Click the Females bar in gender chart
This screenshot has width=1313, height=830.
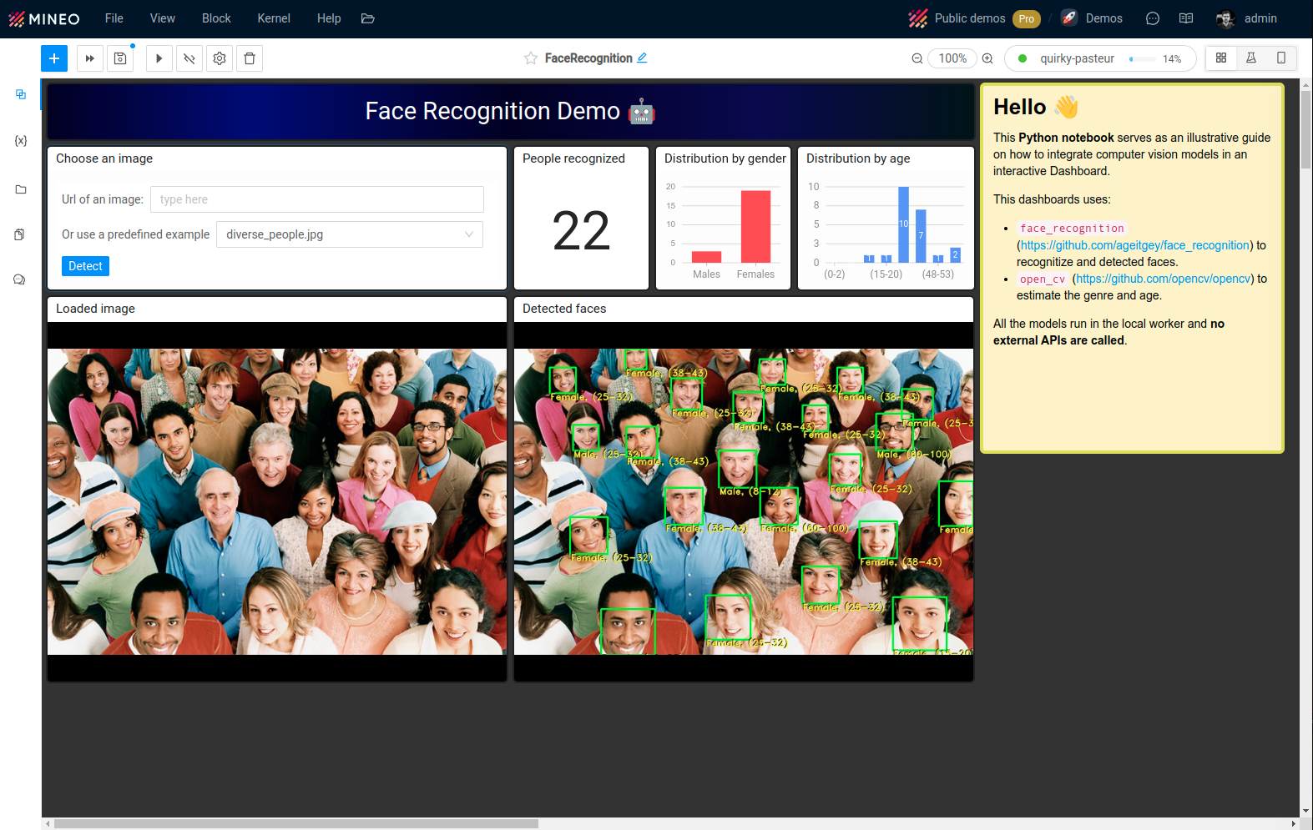click(755, 227)
